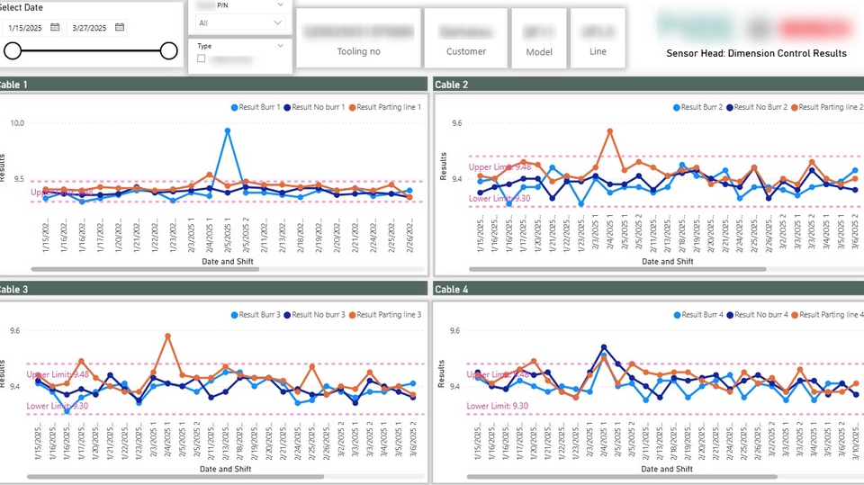Click the Result No burr 3 legend marker
864x485 pixels.
click(x=287, y=315)
